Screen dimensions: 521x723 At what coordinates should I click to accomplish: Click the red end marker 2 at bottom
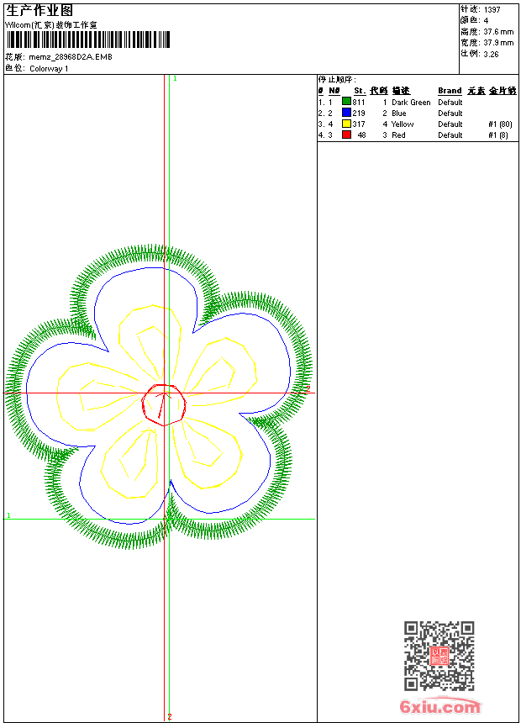click(169, 716)
